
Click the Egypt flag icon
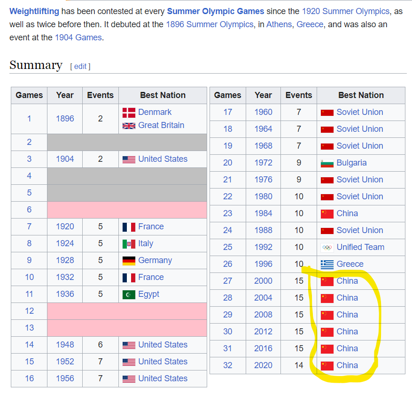point(129,295)
